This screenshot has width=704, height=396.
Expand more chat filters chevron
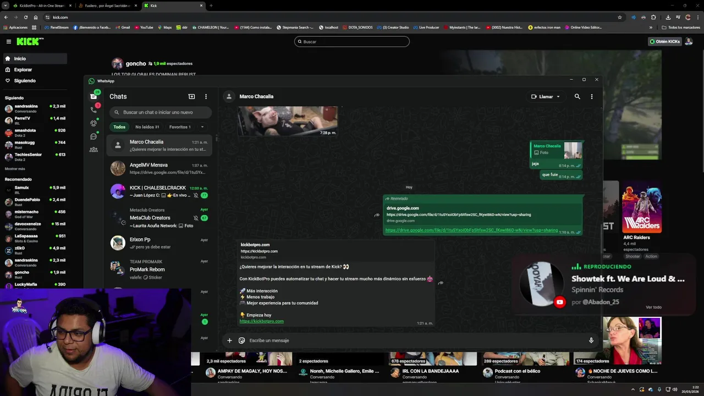[202, 127]
